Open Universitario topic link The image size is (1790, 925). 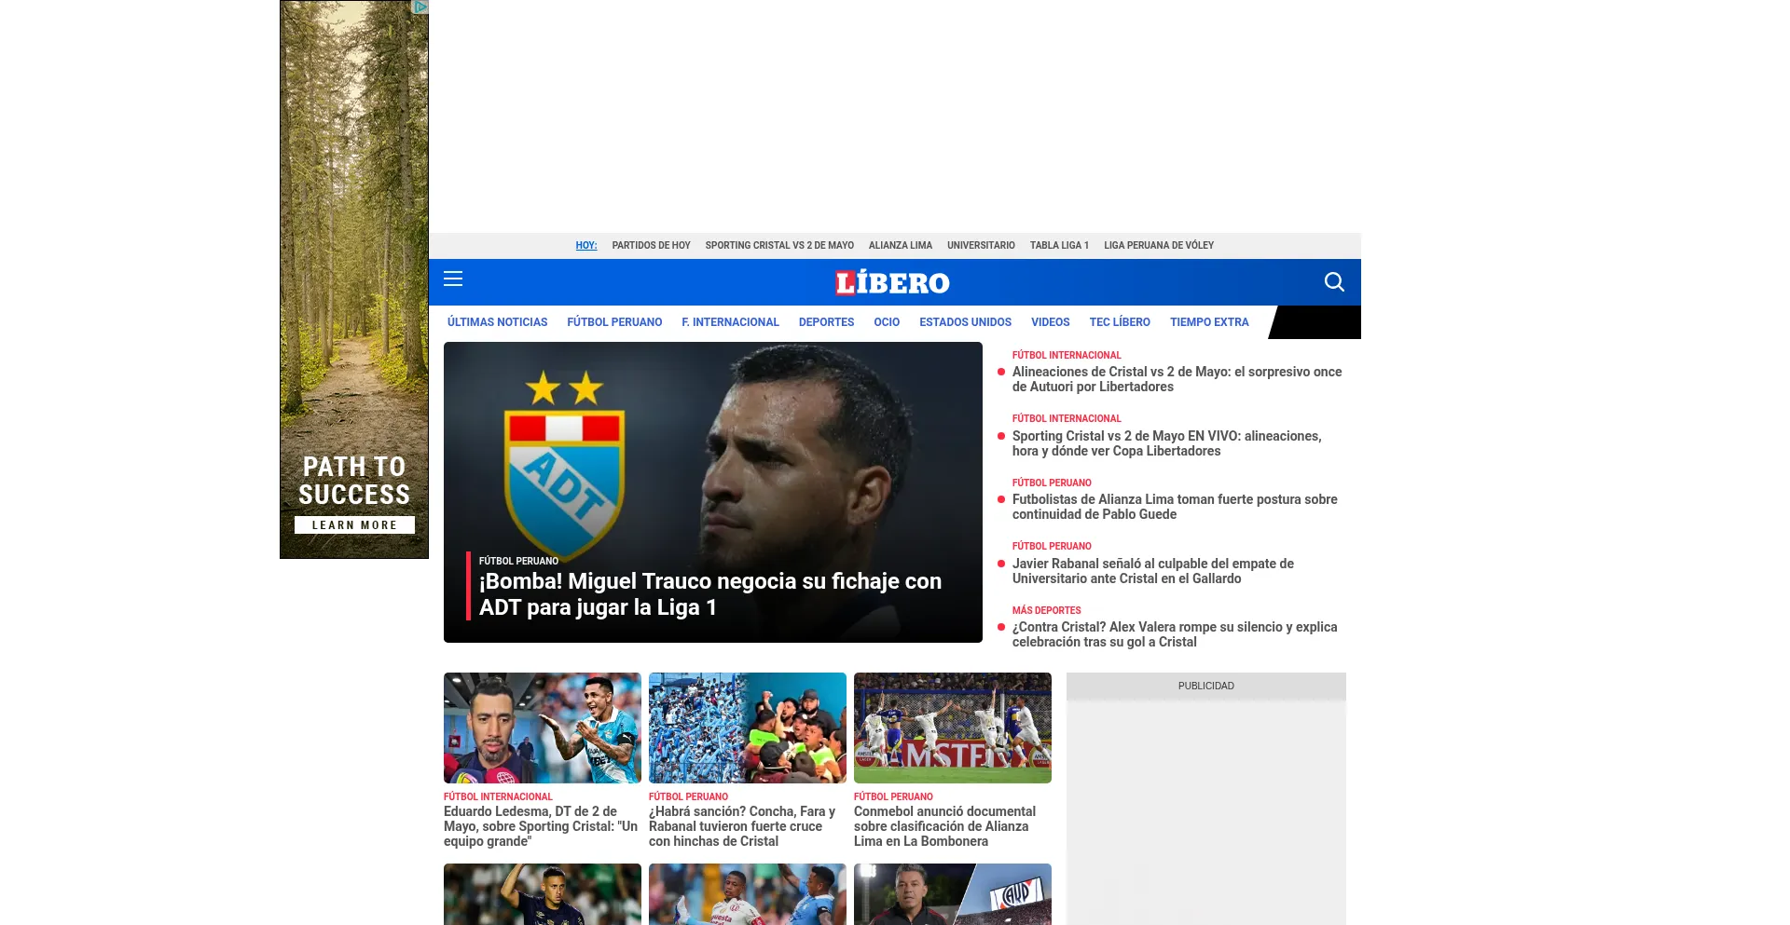click(981, 246)
